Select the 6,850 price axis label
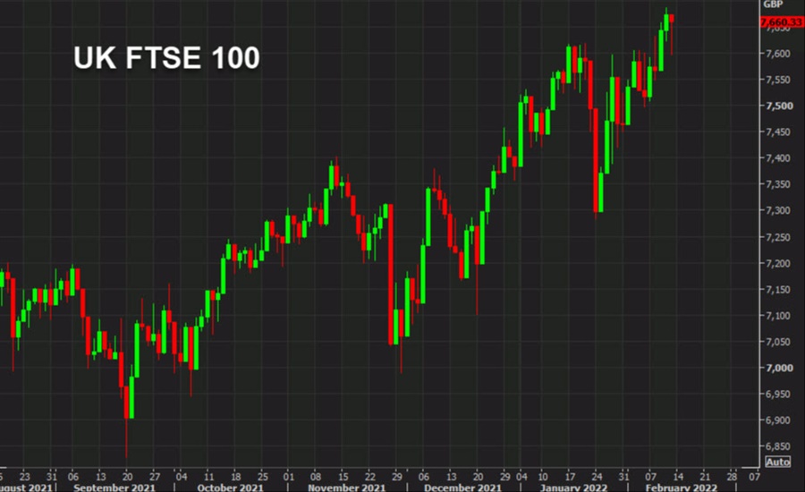 pyautogui.click(x=778, y=446)
